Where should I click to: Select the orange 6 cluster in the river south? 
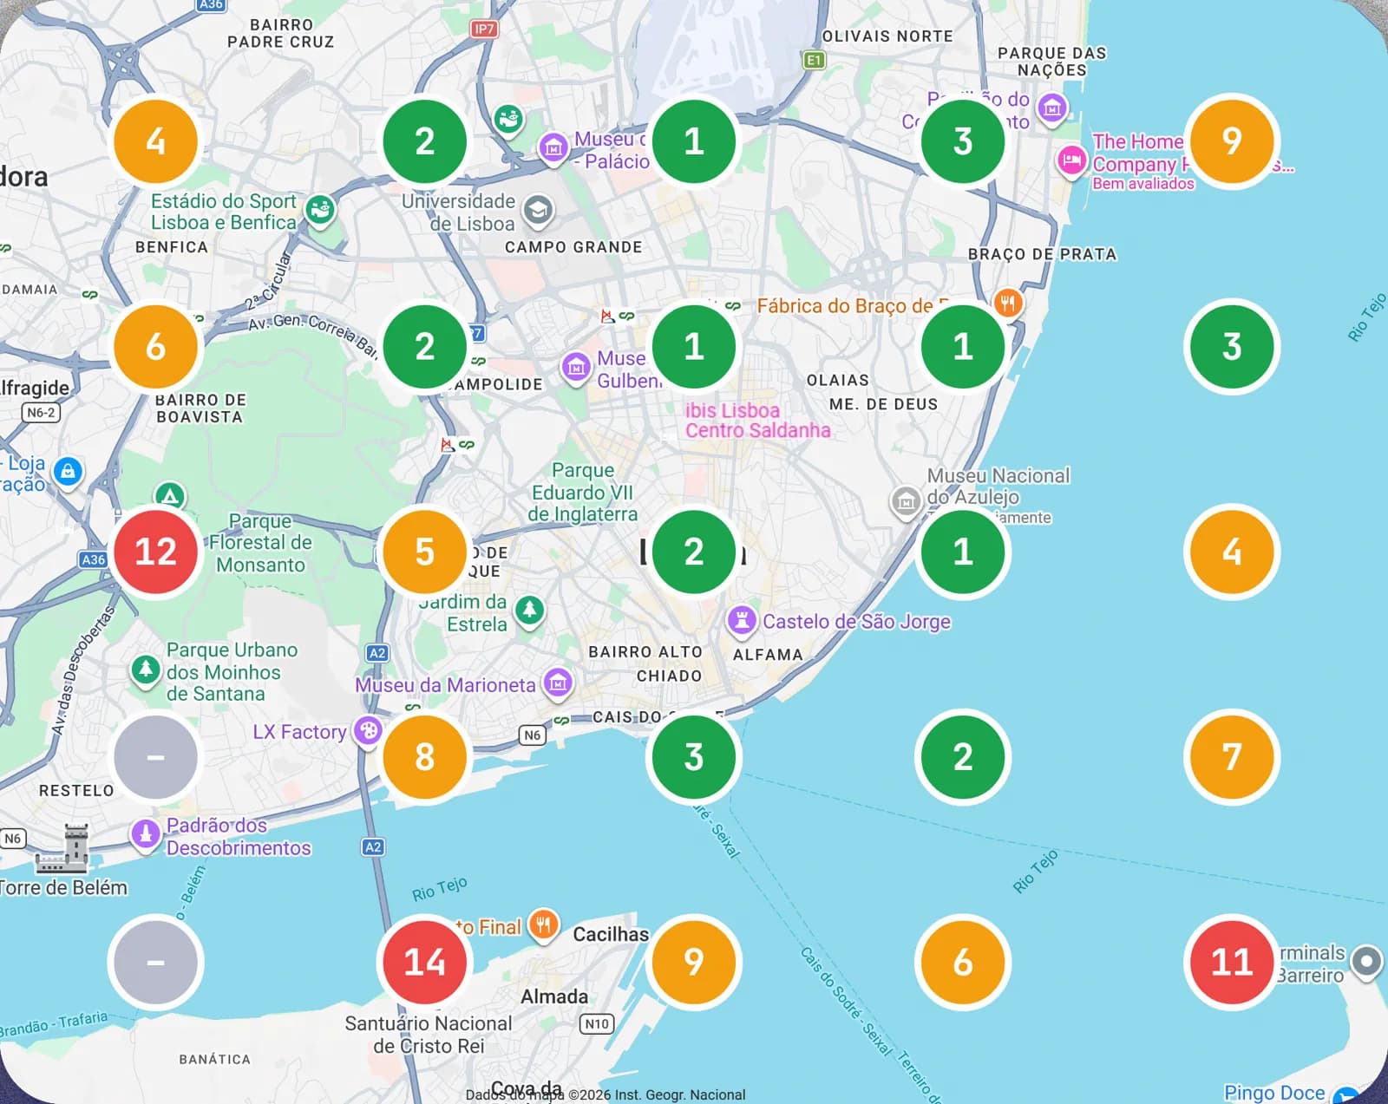click(x=962, y=962)
